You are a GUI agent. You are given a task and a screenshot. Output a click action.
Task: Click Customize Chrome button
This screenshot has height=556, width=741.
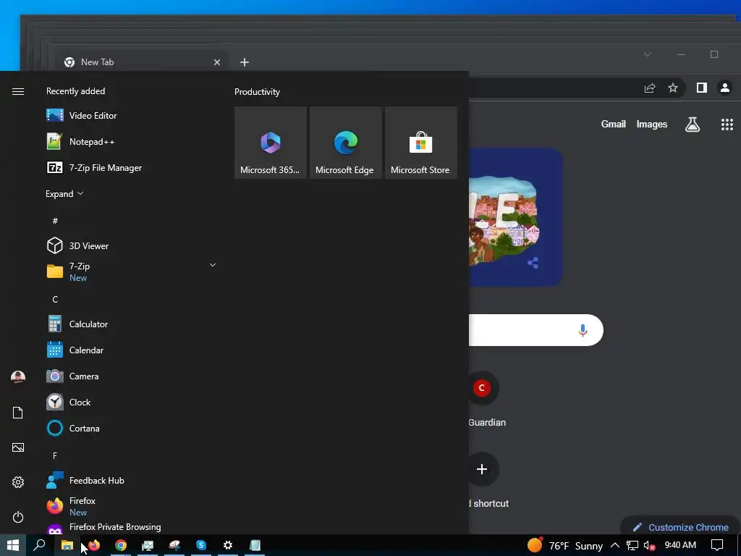pos(680,527)
